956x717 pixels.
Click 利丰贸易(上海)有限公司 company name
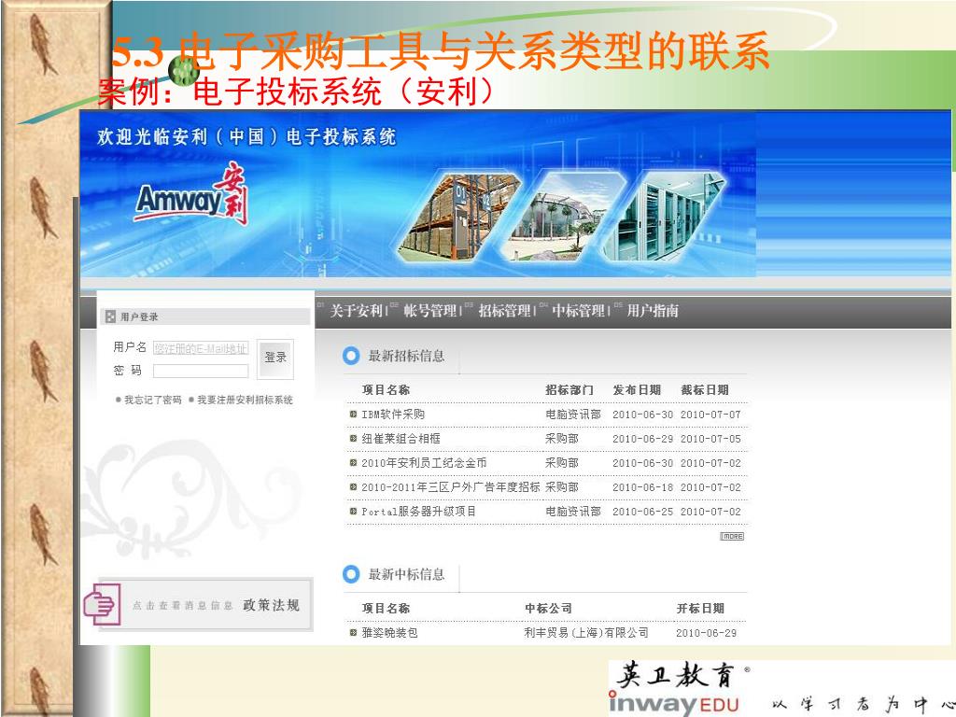tap(586, 633)
